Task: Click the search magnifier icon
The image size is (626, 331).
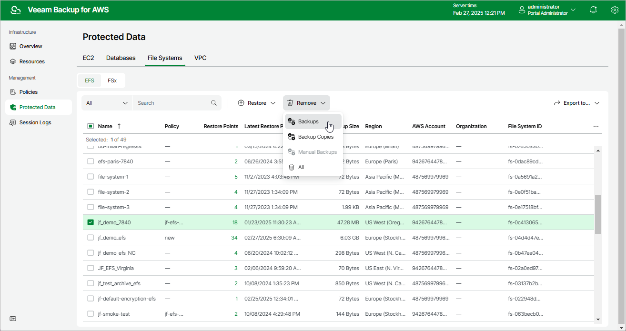Action: 214,103
